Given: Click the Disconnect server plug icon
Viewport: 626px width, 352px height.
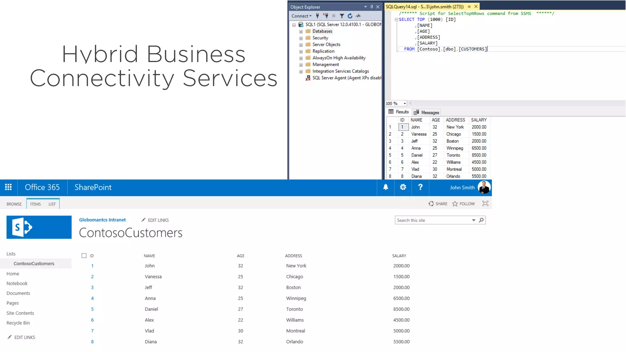Looking at the screenshot, I should [326, 16].
